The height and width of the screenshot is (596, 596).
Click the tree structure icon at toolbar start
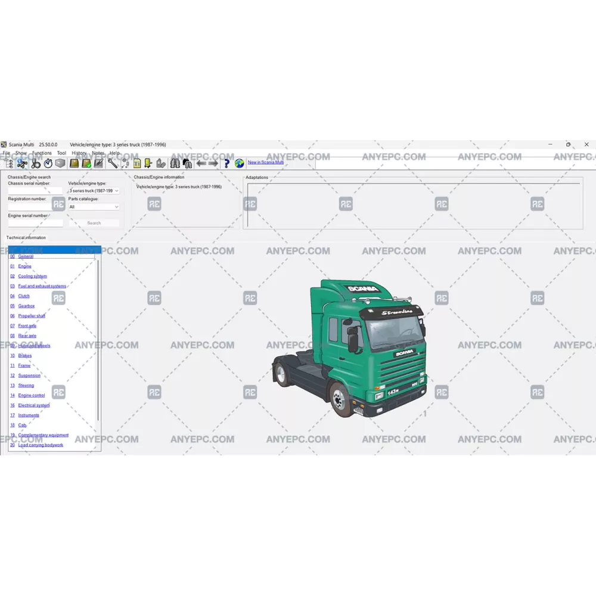coord(9,163)
